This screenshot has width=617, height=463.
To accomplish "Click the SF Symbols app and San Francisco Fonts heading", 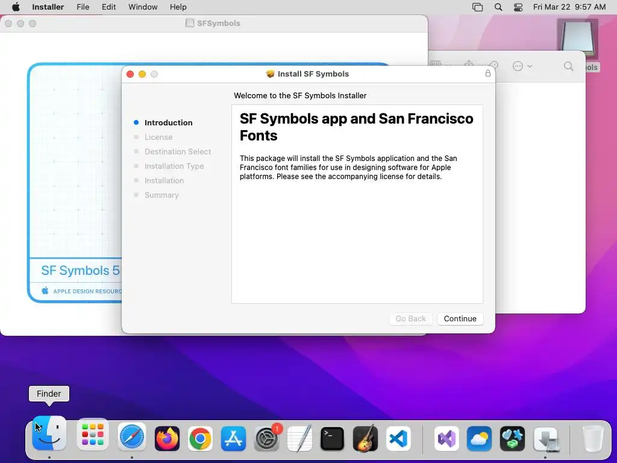I will point(356,127).
